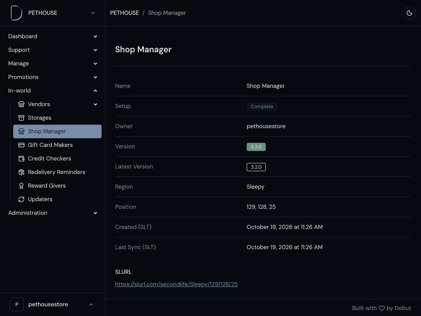Click the Debut logo icon
The width and height of the screenshot is (421, 316).
coord(16,13)
